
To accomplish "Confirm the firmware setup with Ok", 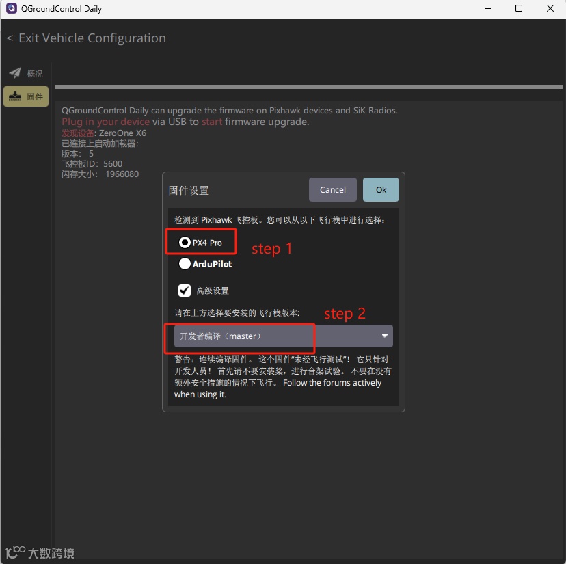I will 381,190.
